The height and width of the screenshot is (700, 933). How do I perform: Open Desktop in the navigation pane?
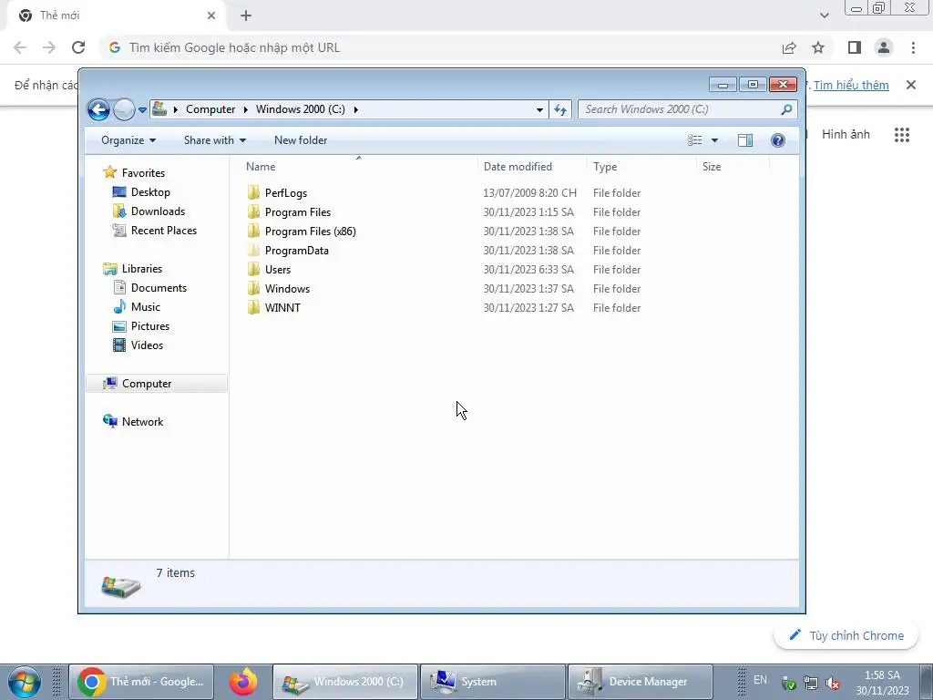click(x=150, y=192)
